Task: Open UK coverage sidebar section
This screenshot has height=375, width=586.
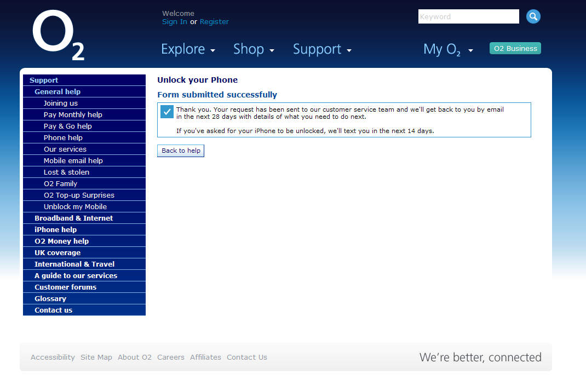Action: point(84,252)
